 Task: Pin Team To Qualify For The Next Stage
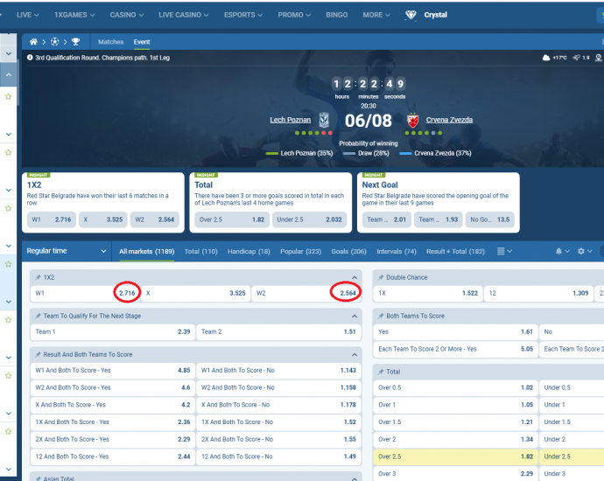pos(38,316)
